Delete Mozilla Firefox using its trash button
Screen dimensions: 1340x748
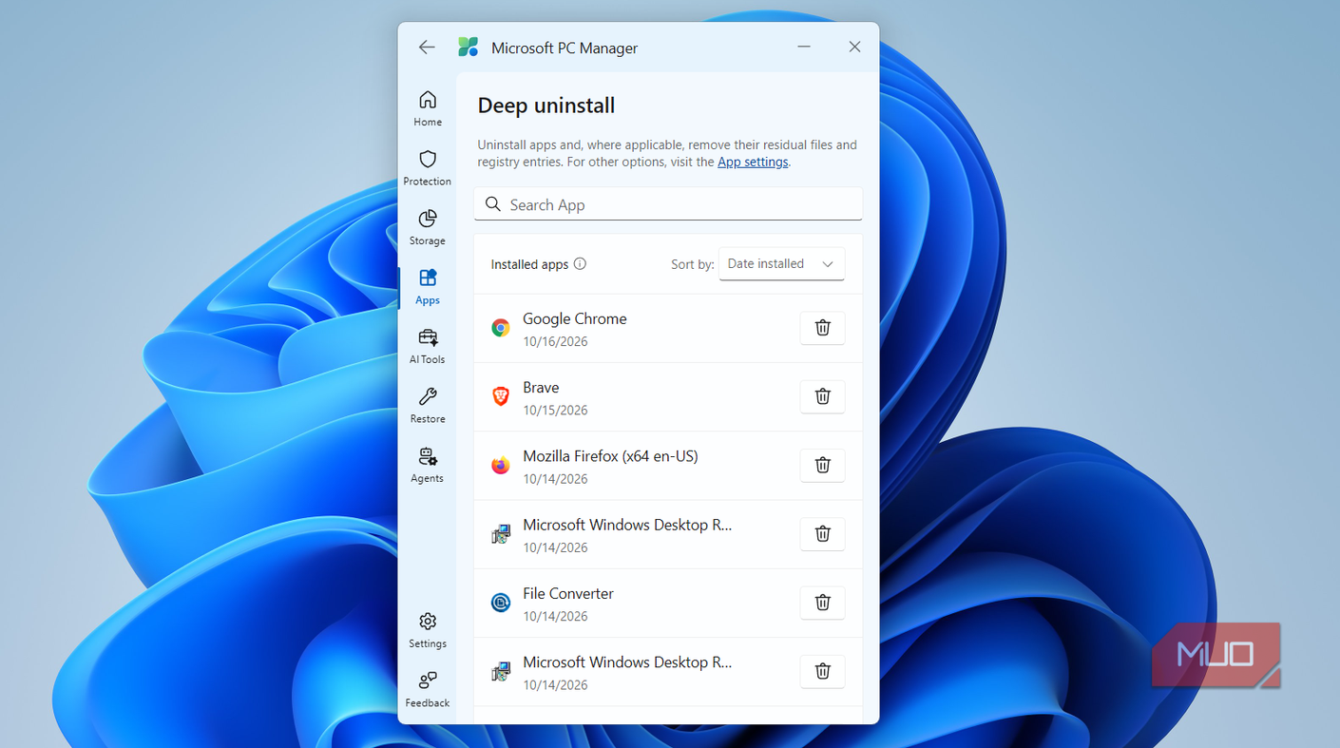pyautogui.click(x=823, y=465)
